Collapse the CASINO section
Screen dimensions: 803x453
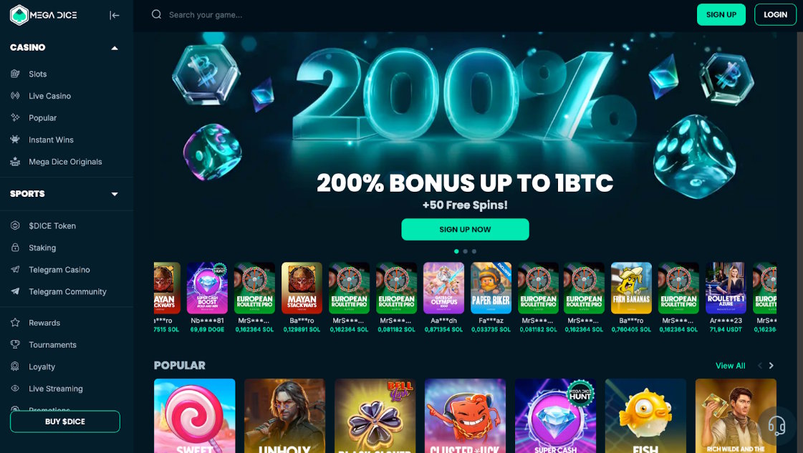(115, 48)
